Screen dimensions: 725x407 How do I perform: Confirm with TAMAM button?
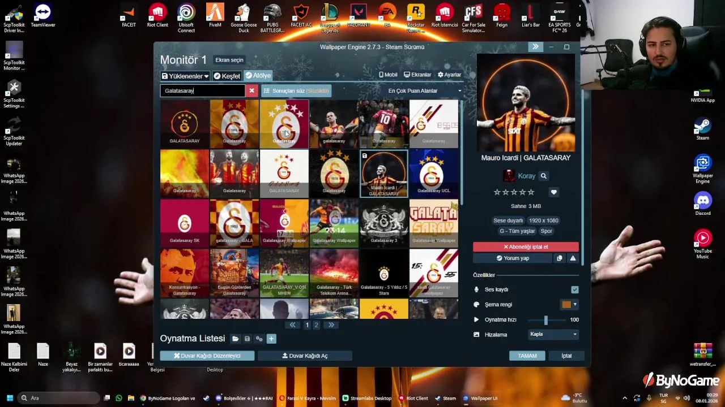tap(527, 356)
